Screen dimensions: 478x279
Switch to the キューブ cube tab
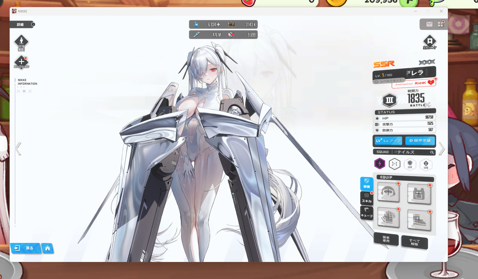(x=367, y=213)
